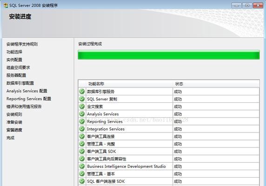Click success icon beside 管理工具 - 基本
266x186 pixels.
82,173
